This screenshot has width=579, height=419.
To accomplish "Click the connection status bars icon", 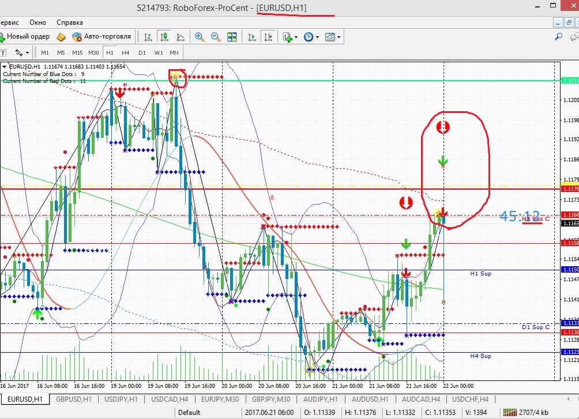I will [510, 412].
